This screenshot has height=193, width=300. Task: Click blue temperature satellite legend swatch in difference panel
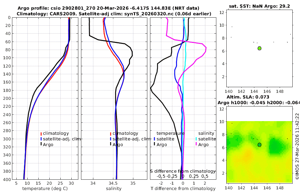click(154, 139)
